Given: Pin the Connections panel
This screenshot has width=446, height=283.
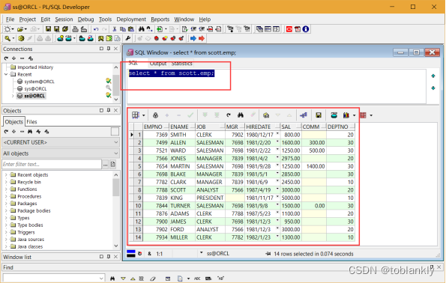Looking at the screenshot, I should [x=109, y=49].
